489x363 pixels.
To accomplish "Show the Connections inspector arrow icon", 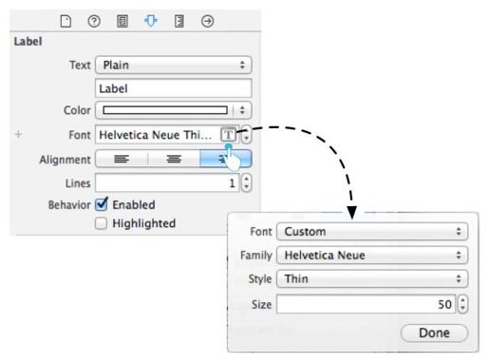I will click(x=207, y=22).
